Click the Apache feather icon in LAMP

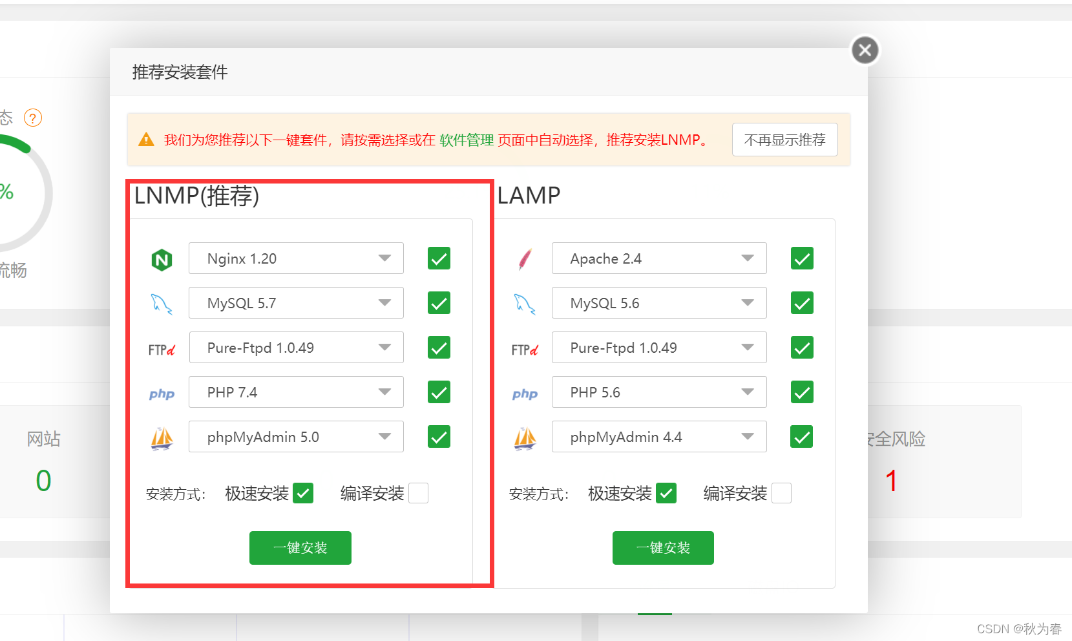[x=525, y=259]
